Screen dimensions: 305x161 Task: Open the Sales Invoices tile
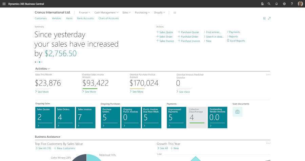pyautogui.click(x=86, y=117)
